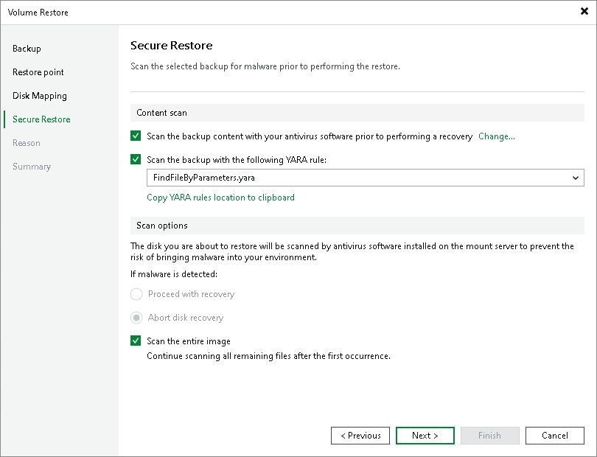Click the 'Scan the selected backup for malware' subtitle
Screen dimensions: 597x457
coord(265,66)
